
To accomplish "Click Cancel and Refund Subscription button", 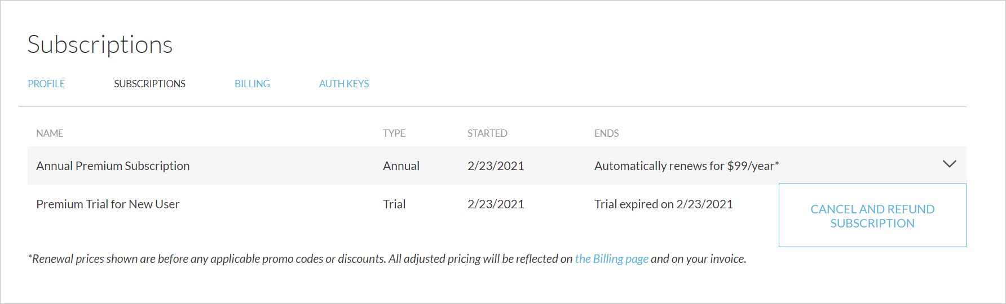I will pos(872,216).
